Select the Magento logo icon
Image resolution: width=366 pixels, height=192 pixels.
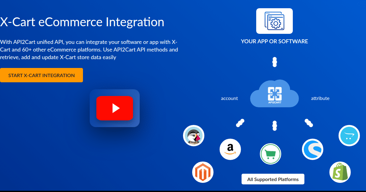203,172
